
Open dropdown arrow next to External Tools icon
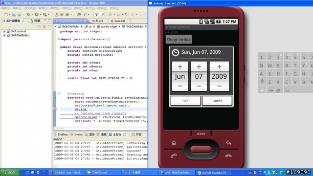(48, 15)
